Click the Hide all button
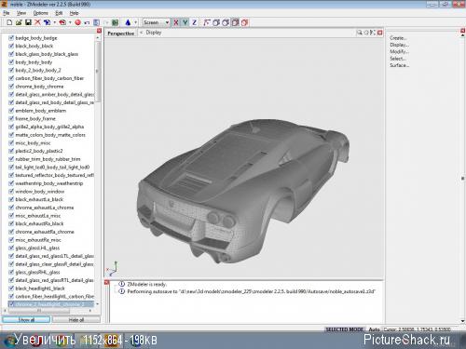The image size is (466, 349). click(x=76, y=319)
